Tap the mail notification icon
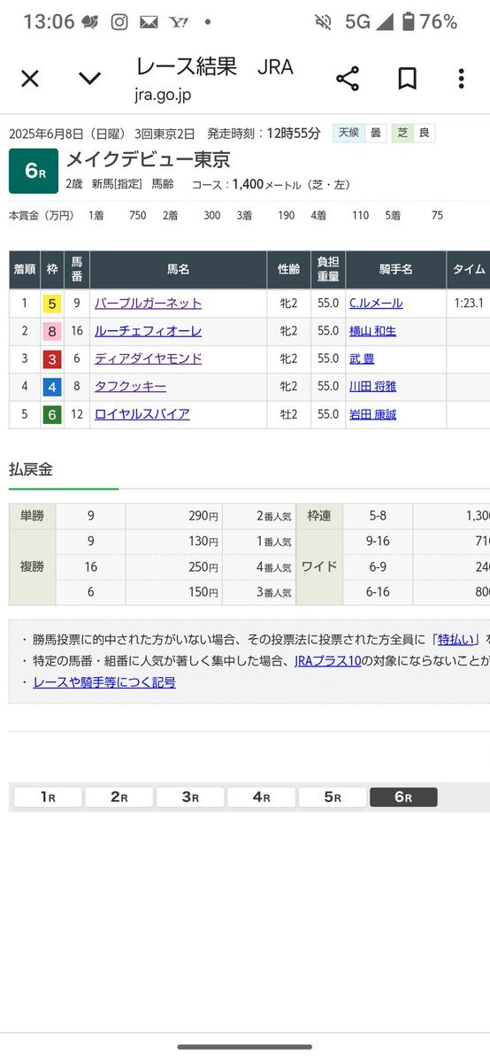 pos(149,22)
